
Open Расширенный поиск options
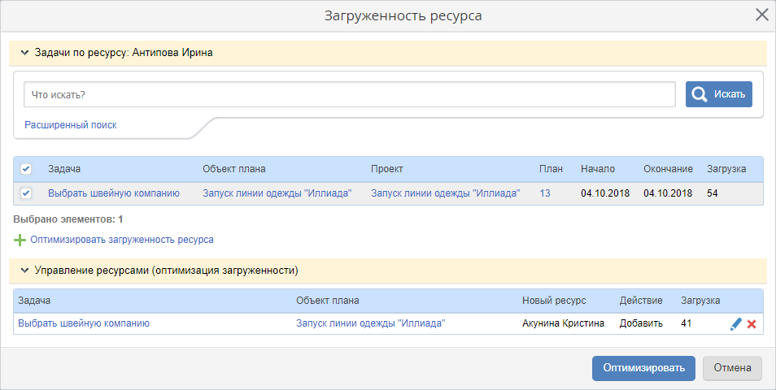coord(71,125)
